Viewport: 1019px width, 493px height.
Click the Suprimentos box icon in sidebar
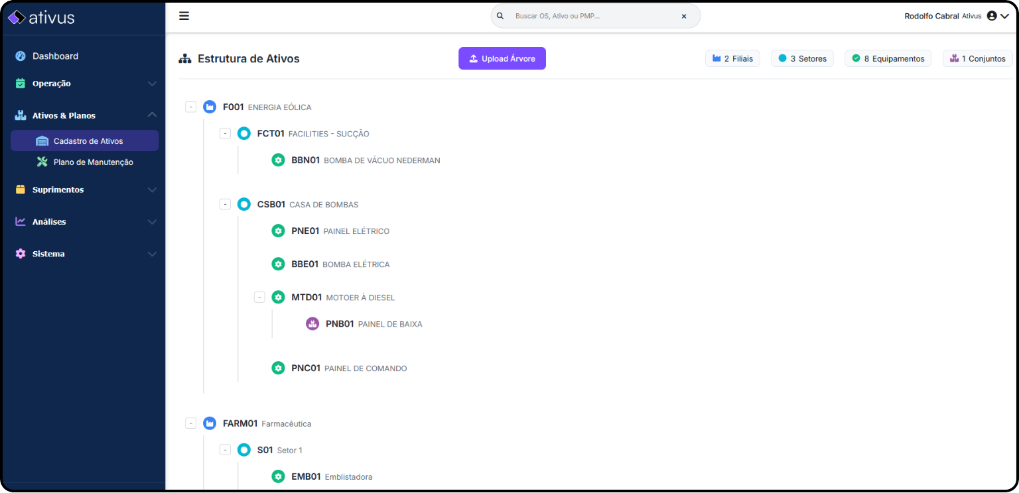(x=19, y=189)
